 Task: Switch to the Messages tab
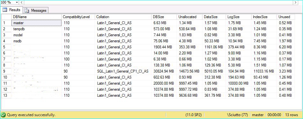coord(36,10)
